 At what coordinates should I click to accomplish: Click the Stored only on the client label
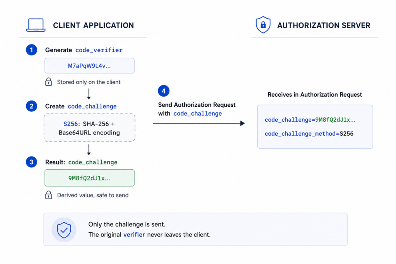(89, 82)
